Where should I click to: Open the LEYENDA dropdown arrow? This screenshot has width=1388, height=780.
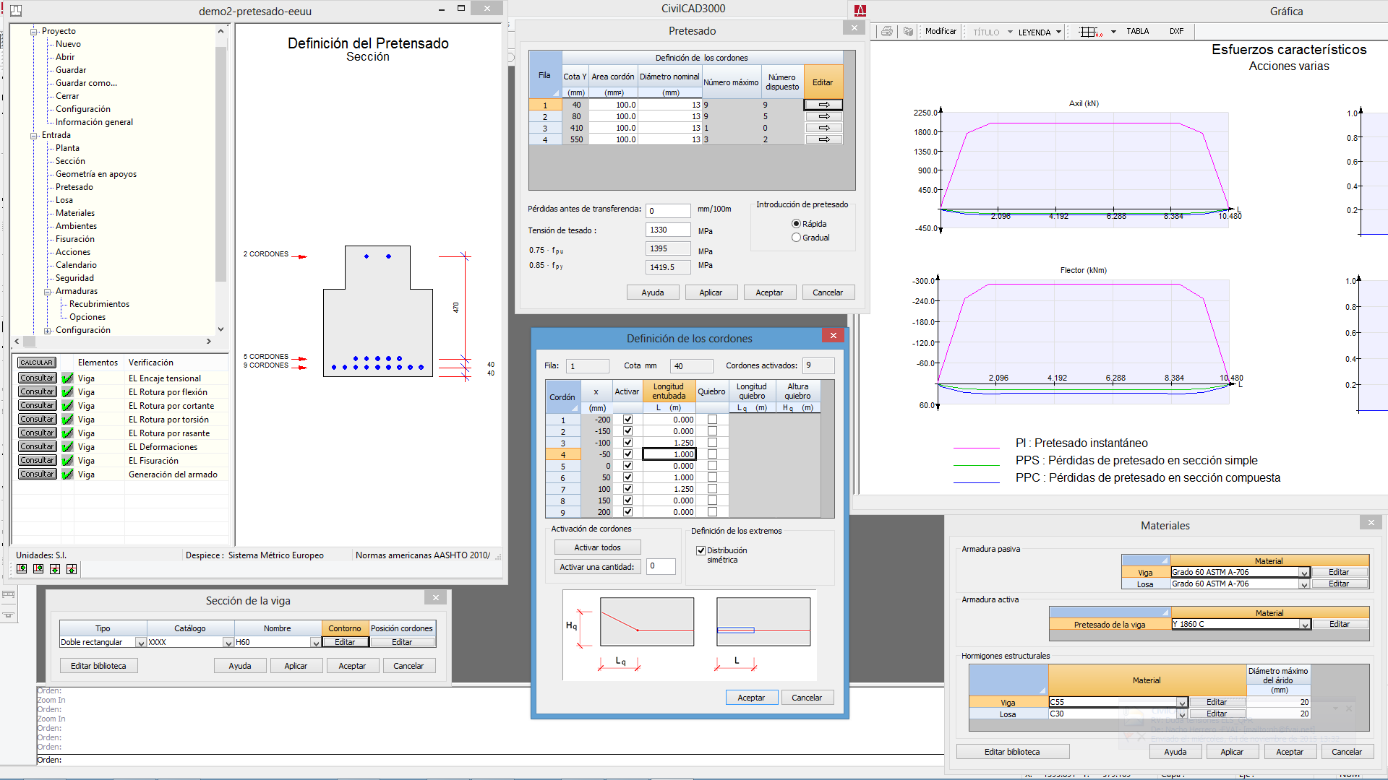[1058, 32]
